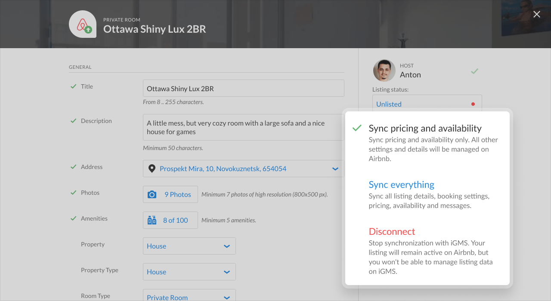The height and width of the screenshot is (301, 551).
Task: Click inside the Title input field
Action: click(243, 88)
